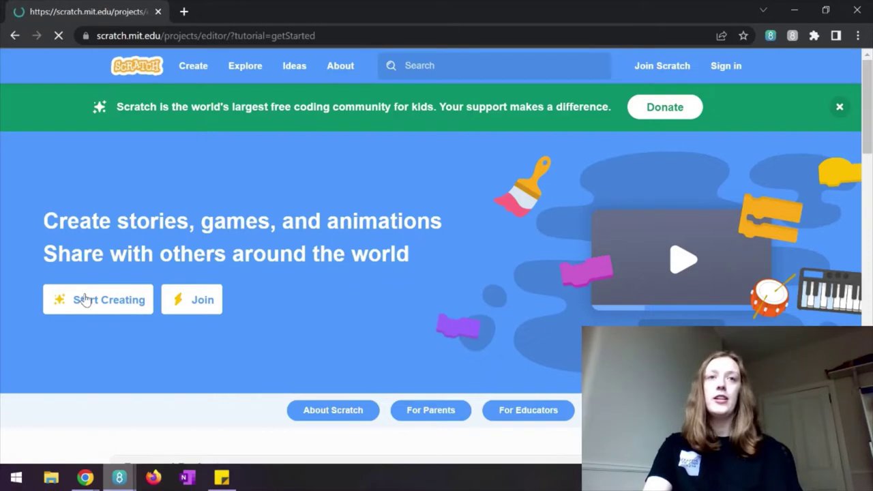The width and height of the screenshot is (873, 491).
Task: Open the Sign in link
Action: 726,65
